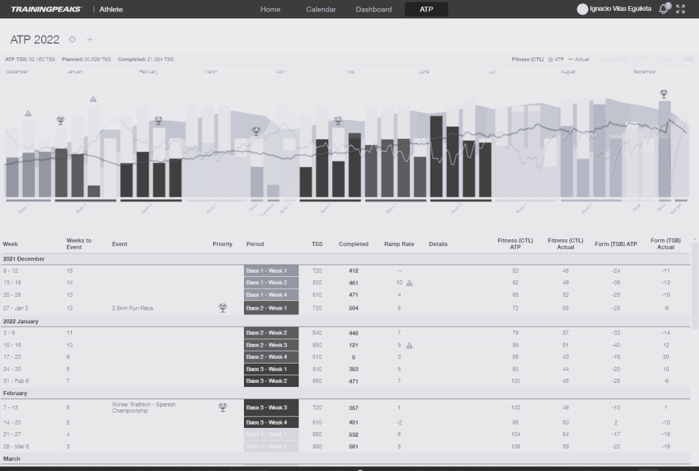Open notifications bell icon
This screenshot has height=471, width=699.
[x=663, y=9]
